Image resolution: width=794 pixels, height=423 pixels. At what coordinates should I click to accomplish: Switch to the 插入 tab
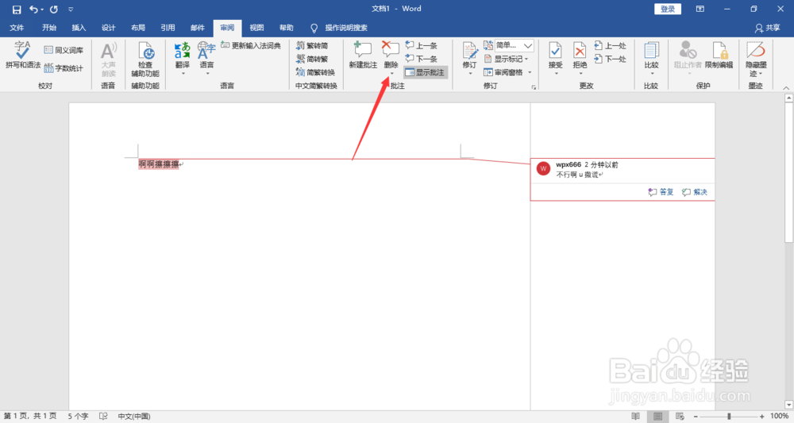(79, 28)
